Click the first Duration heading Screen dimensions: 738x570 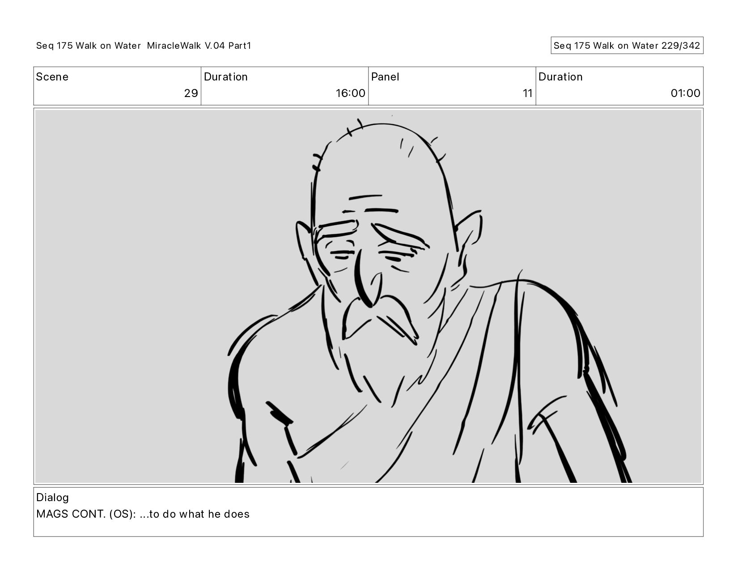(225, 77)
